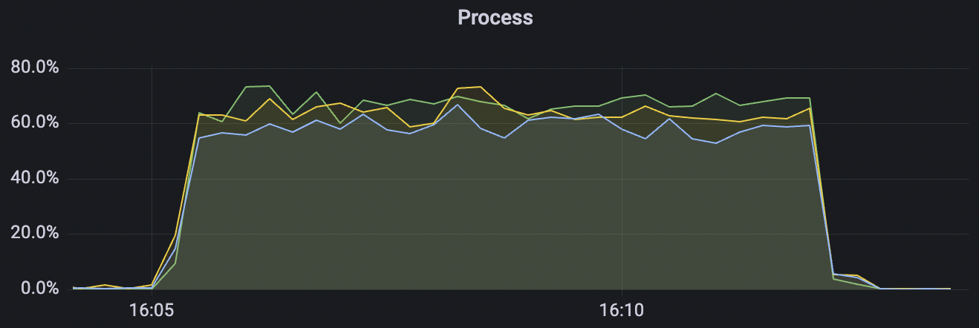Click yellow line's small bump before 16:05
Viewport: 979px width, 328px height.
tap(105, 285)
